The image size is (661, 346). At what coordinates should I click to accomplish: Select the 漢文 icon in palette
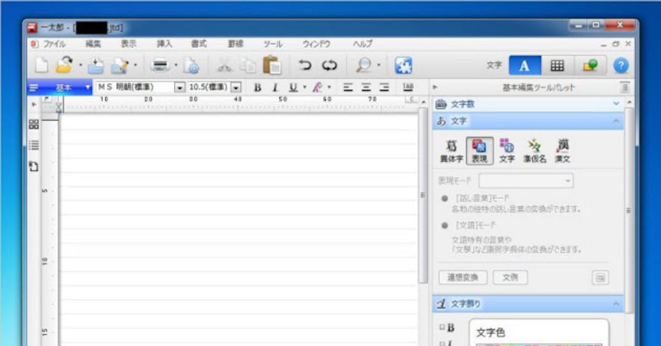click(562, 150)
